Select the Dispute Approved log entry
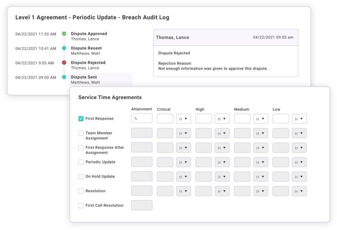 [x=89, y=36]
